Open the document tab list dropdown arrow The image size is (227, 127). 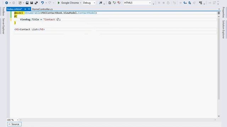click(219, 9)
